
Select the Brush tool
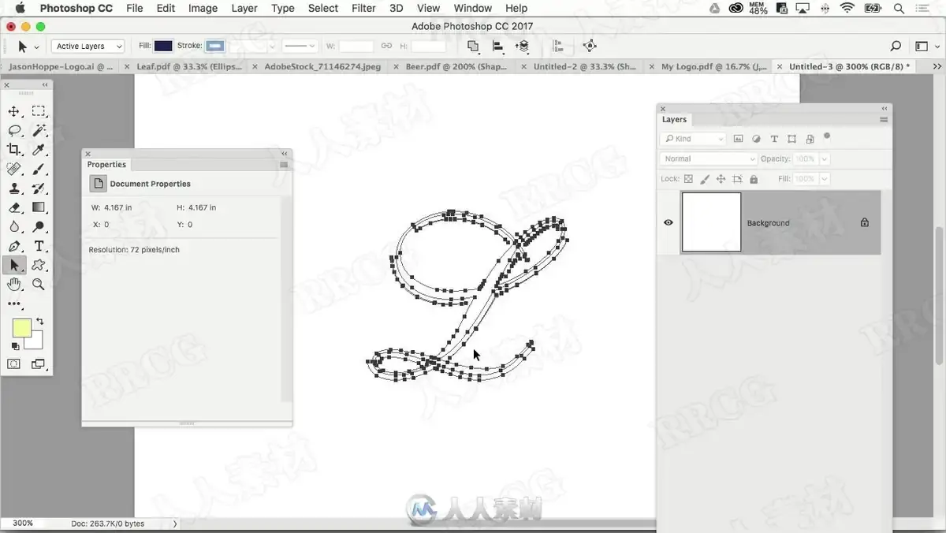coord(39,169)
